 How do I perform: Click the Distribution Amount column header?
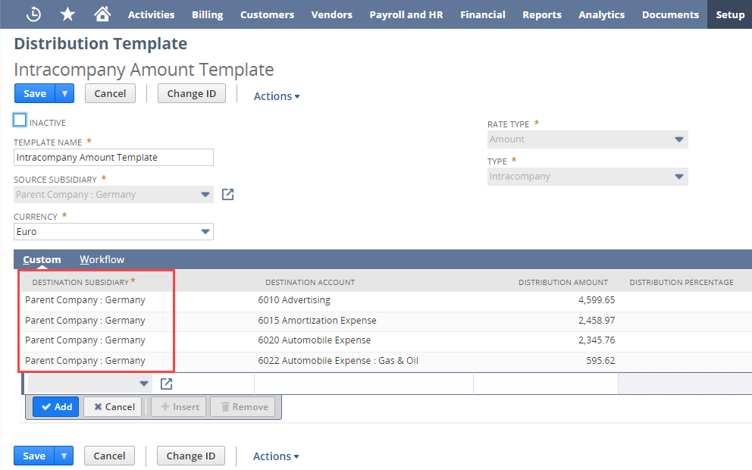pyautogui.click(x=563, y=283)
